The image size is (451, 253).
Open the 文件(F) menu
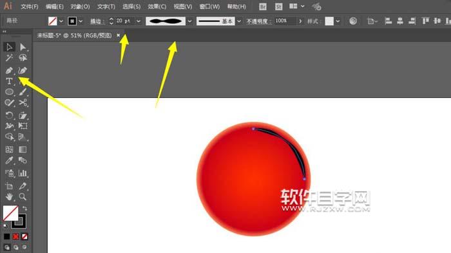(x=30, y=6)
